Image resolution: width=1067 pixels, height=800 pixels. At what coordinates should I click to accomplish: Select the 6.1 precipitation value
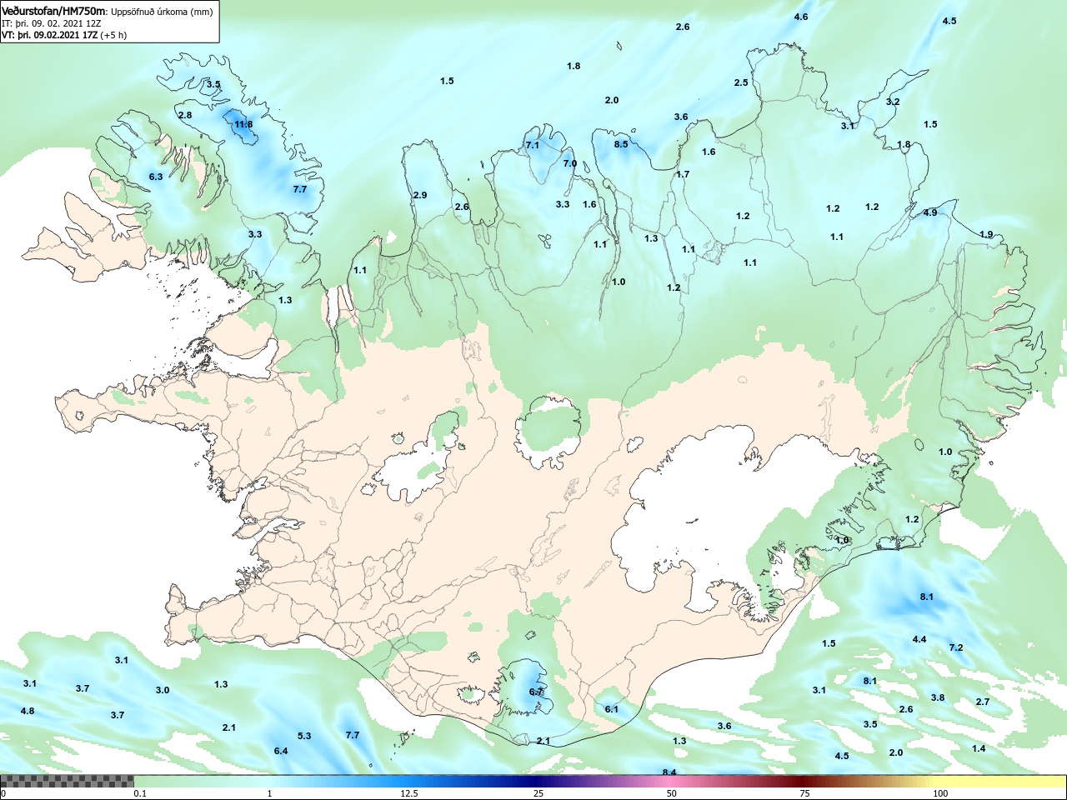pos(612,709)
